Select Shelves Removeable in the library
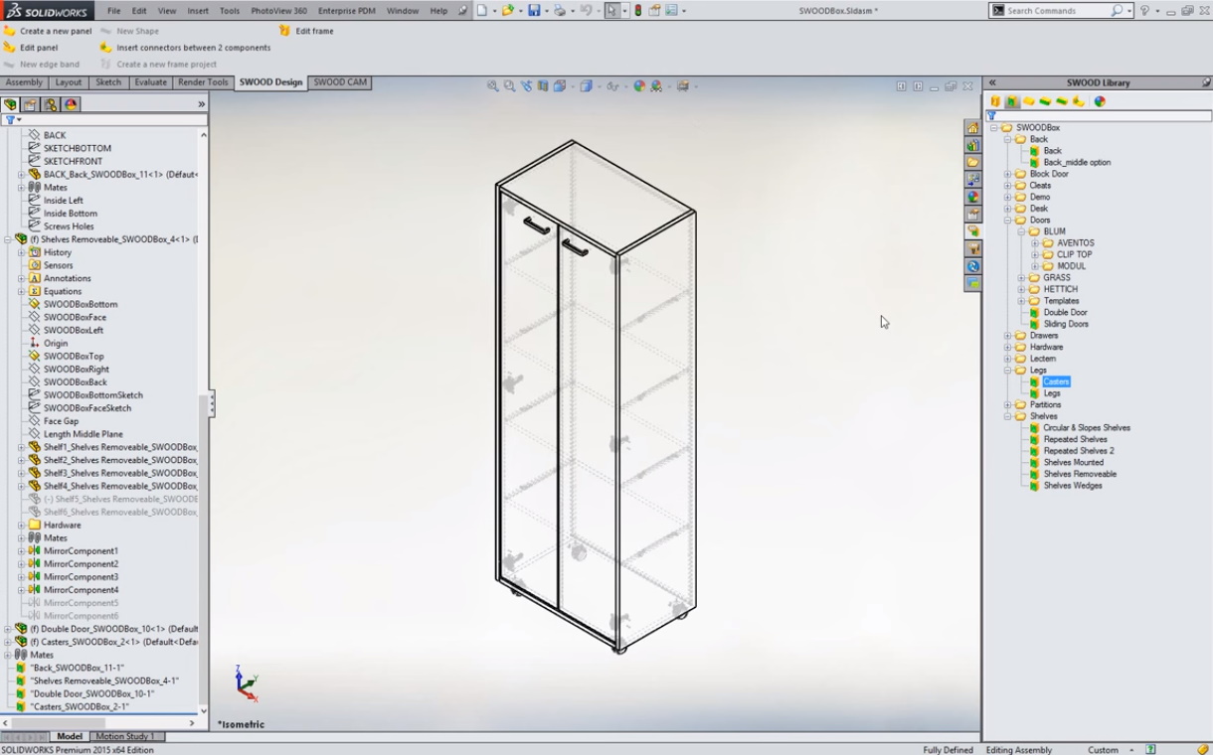 click(1079, 474)
